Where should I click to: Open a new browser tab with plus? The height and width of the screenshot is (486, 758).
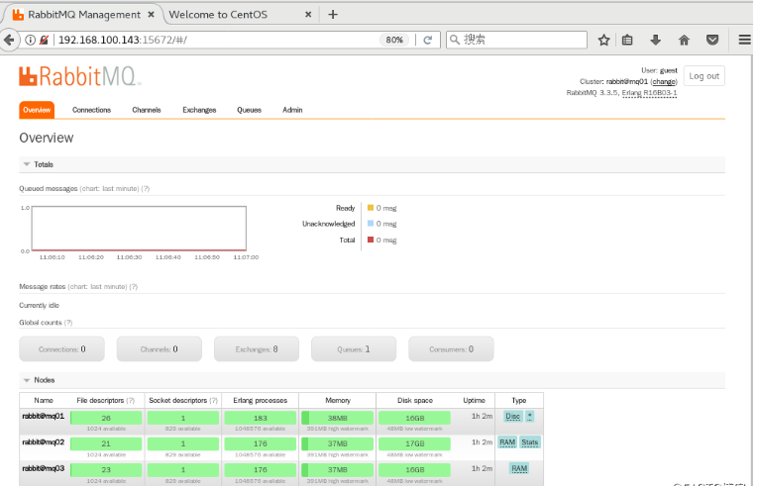coord(333,15)
